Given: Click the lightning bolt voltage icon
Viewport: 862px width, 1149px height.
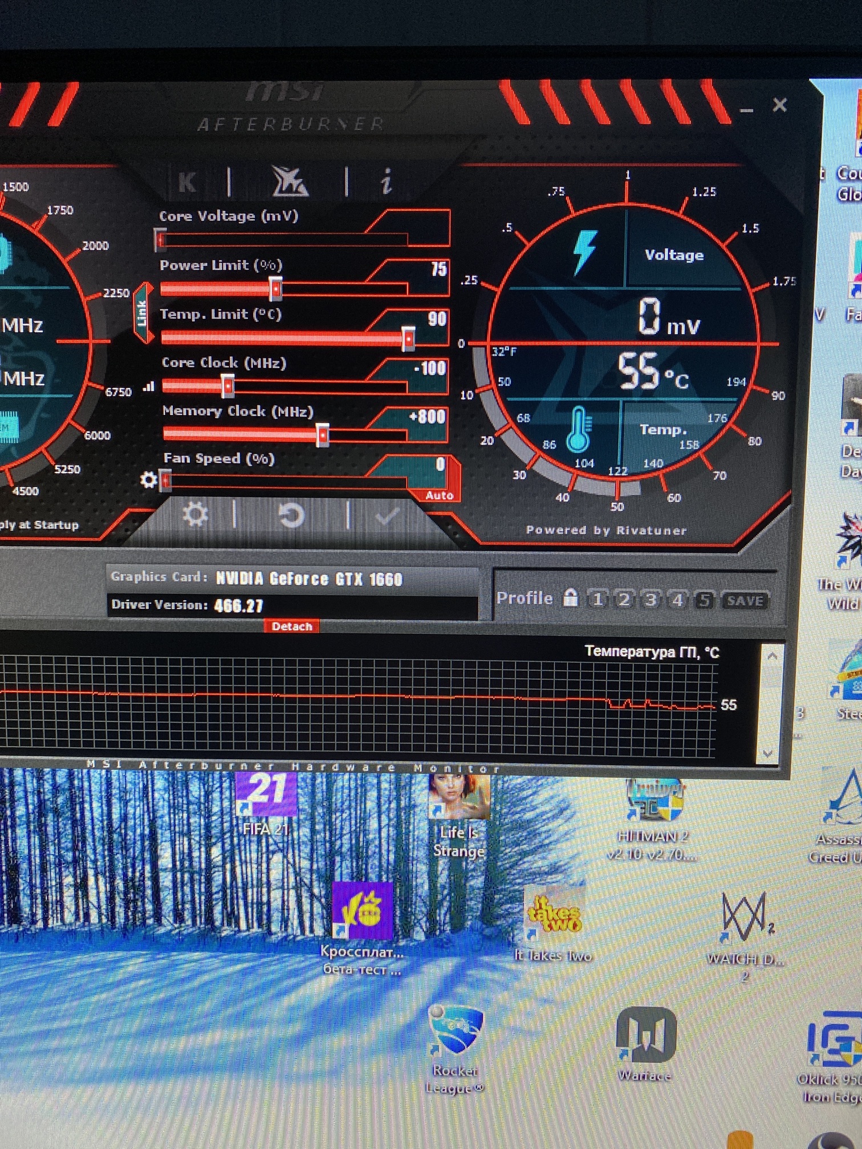Looking at the screenshot, I should pyautogui.click(x=585, y=252).
